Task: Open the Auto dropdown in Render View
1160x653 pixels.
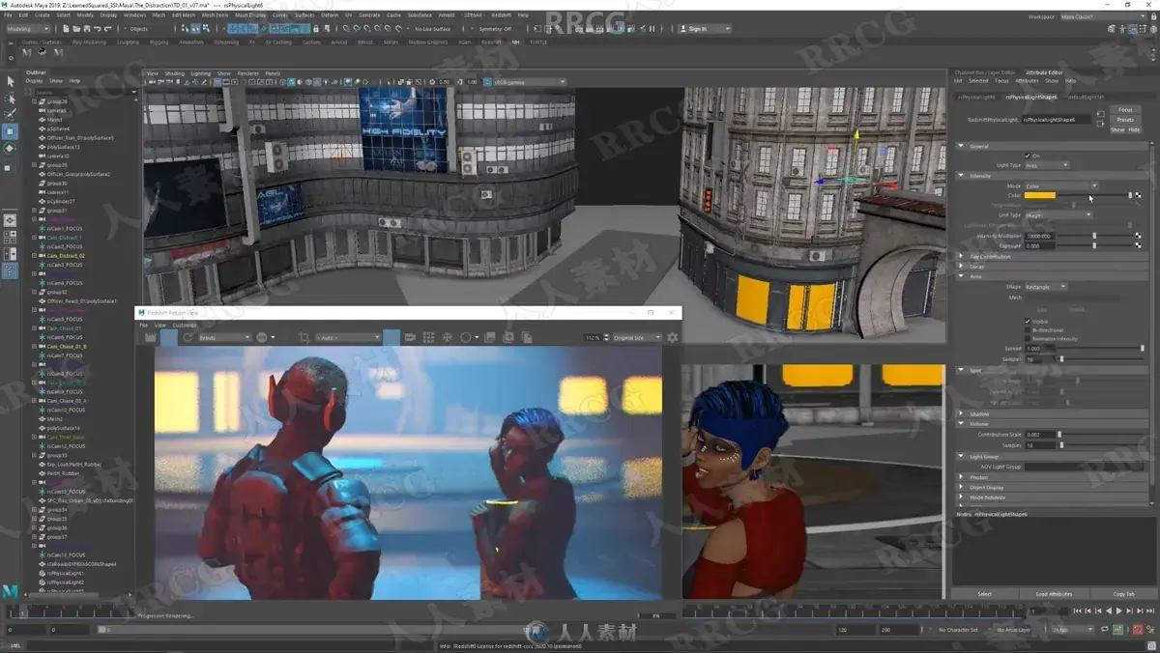Action: point(349,338)
